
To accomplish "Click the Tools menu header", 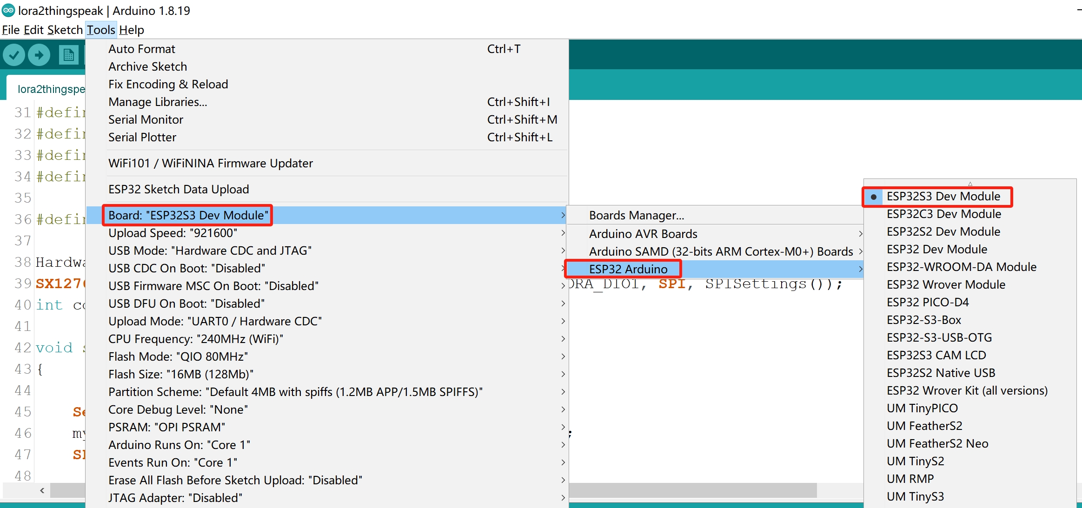I will click(101, 30).
